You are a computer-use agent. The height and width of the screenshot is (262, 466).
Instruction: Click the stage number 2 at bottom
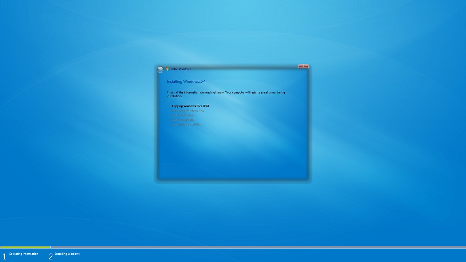(x=51, y=257)
